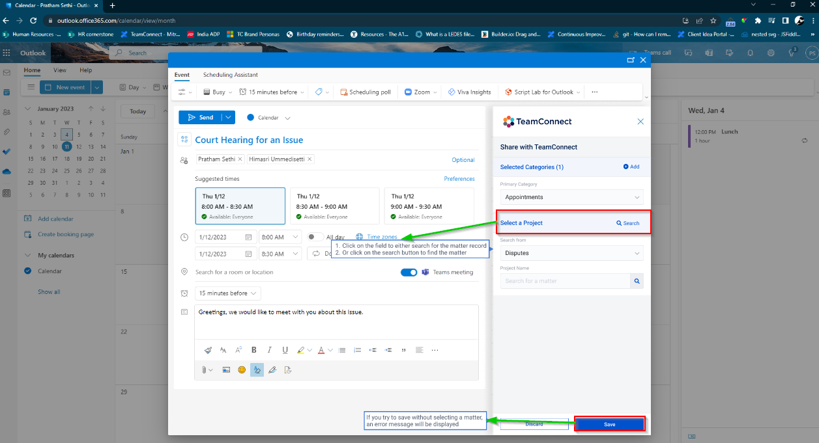Underline the selected text
This screenshot has width=819, height=443.
pyautogui.click(x=285, y=350)
